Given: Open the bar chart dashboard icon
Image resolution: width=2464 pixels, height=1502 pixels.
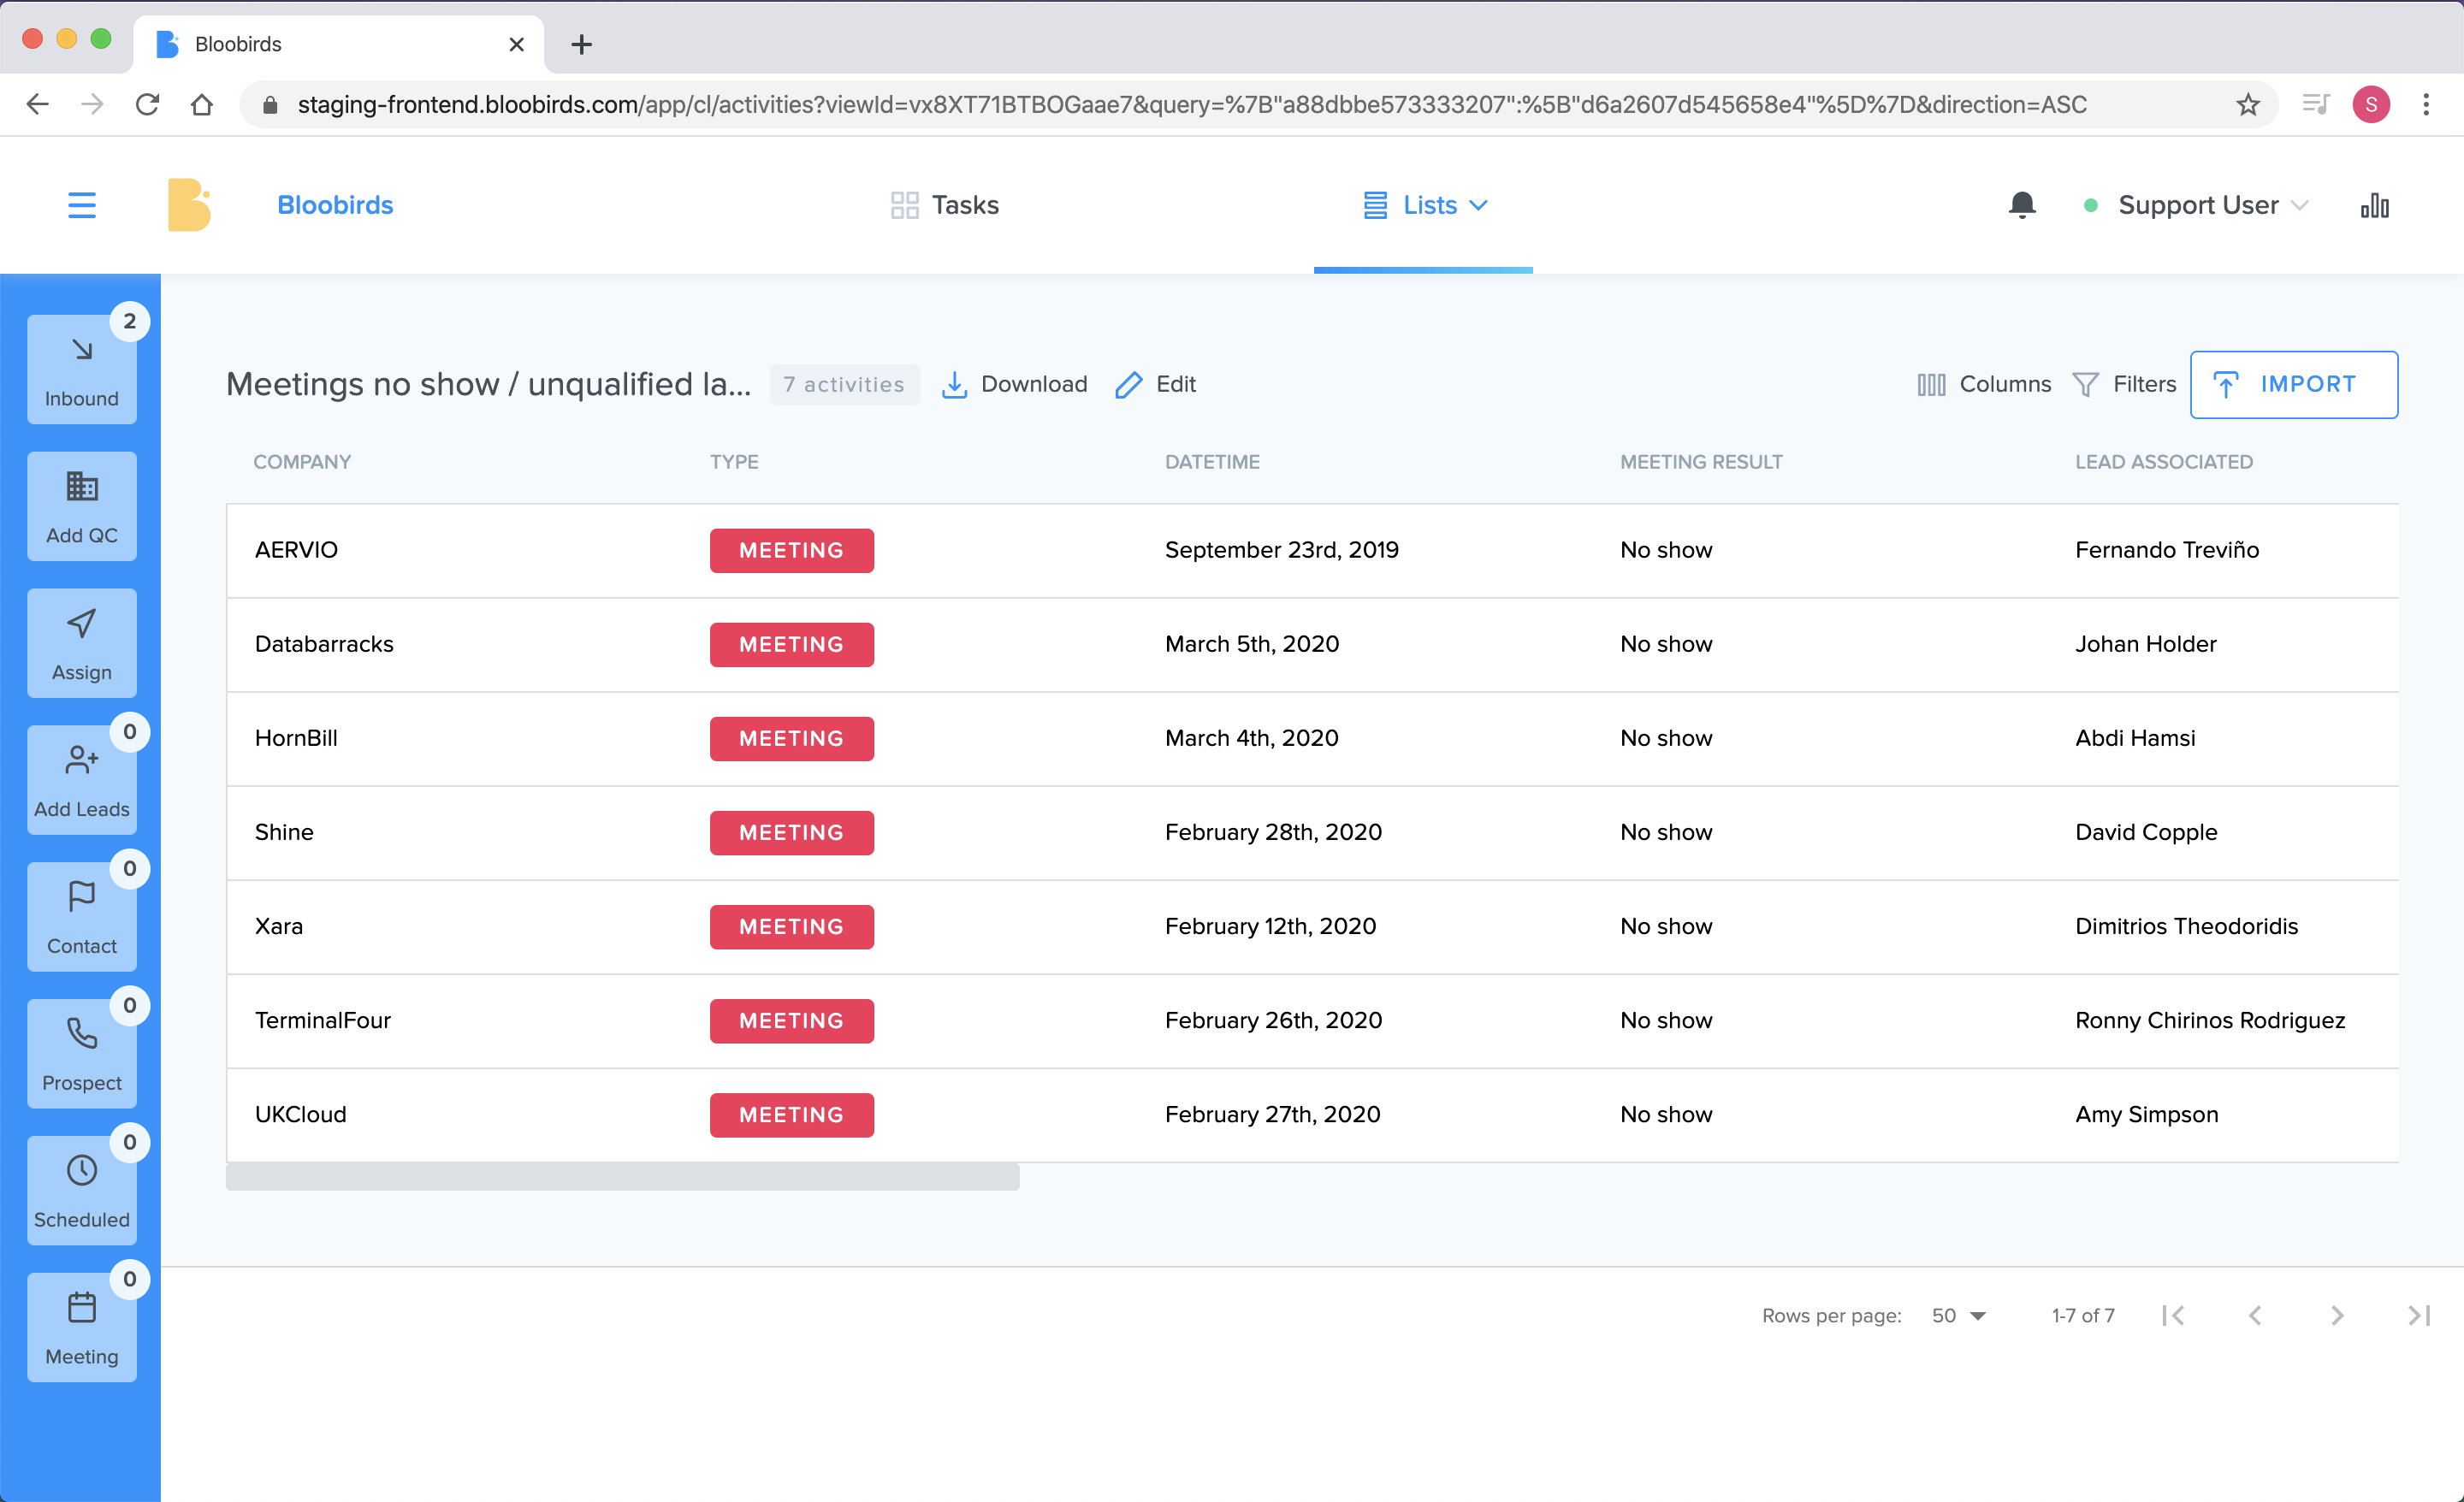Looking at the screenshot, I should tap(2375, 205).
